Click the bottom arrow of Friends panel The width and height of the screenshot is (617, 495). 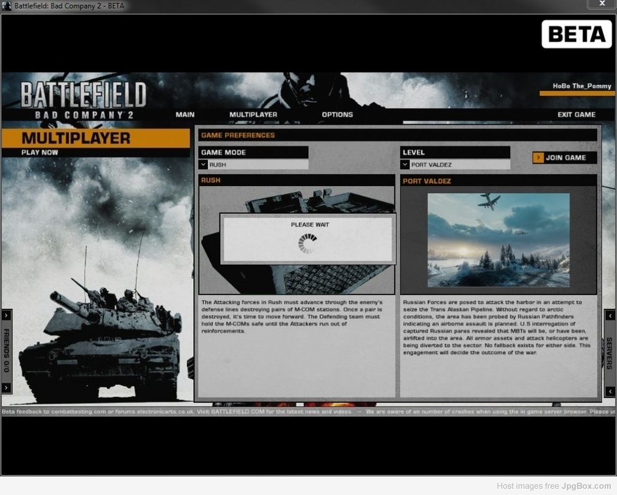click(6, 388)
